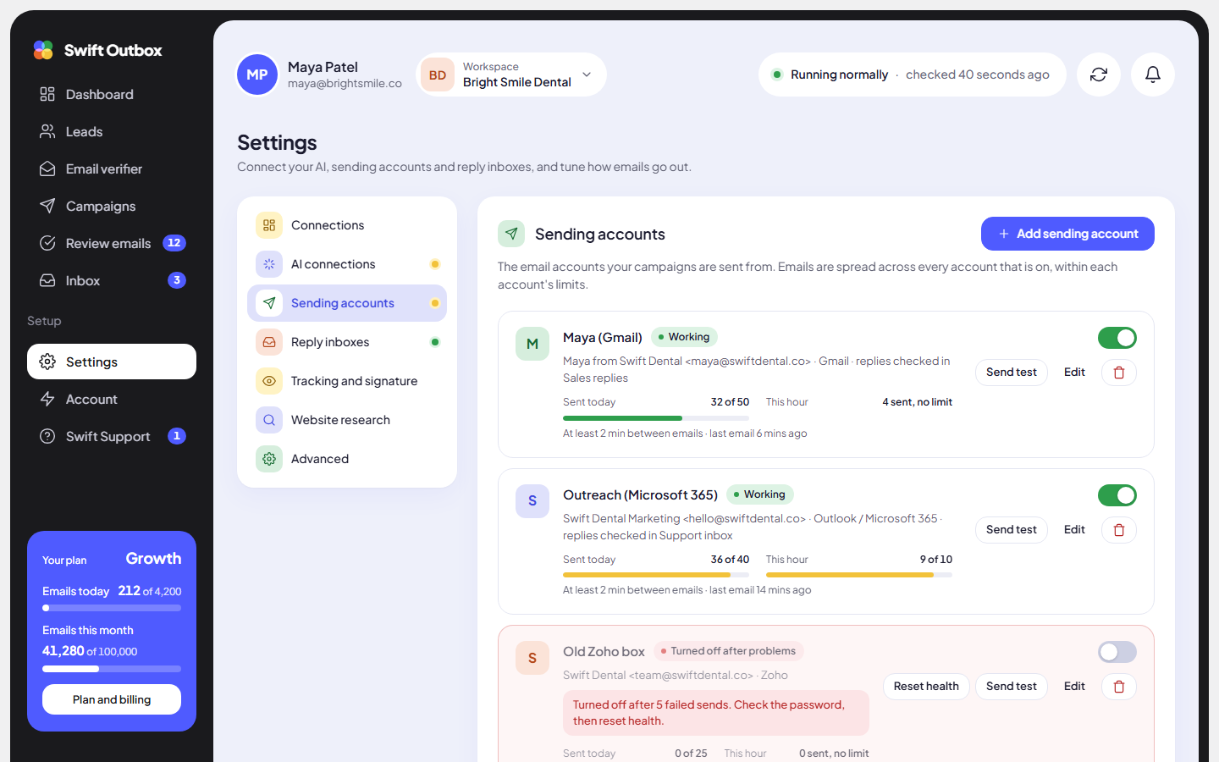This screenshot has height=762, width=1219.
Task: Click the Connections grid icon in settings
Action: coord(269,225)
